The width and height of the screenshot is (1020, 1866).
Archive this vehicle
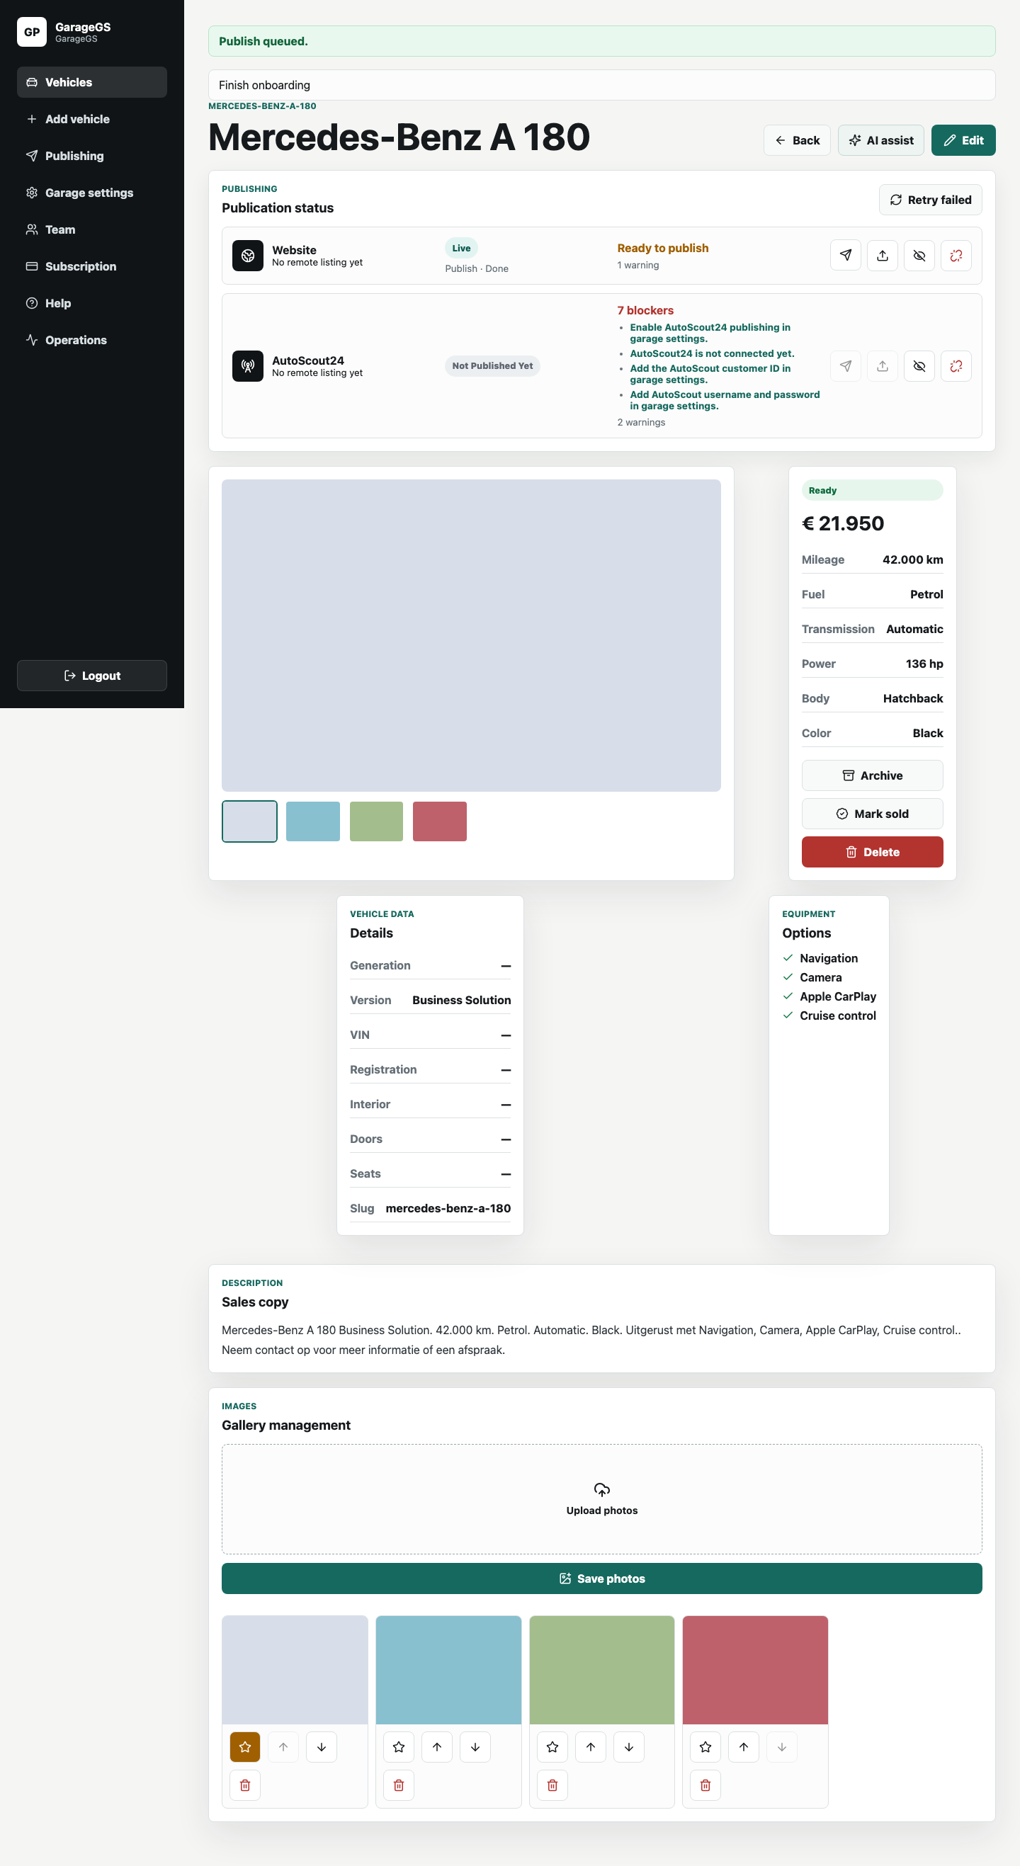click(x=872, y=775)
